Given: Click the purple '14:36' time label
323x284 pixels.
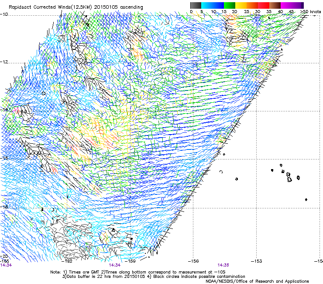Looking at the screenshot, I should (x=223, y=265).
